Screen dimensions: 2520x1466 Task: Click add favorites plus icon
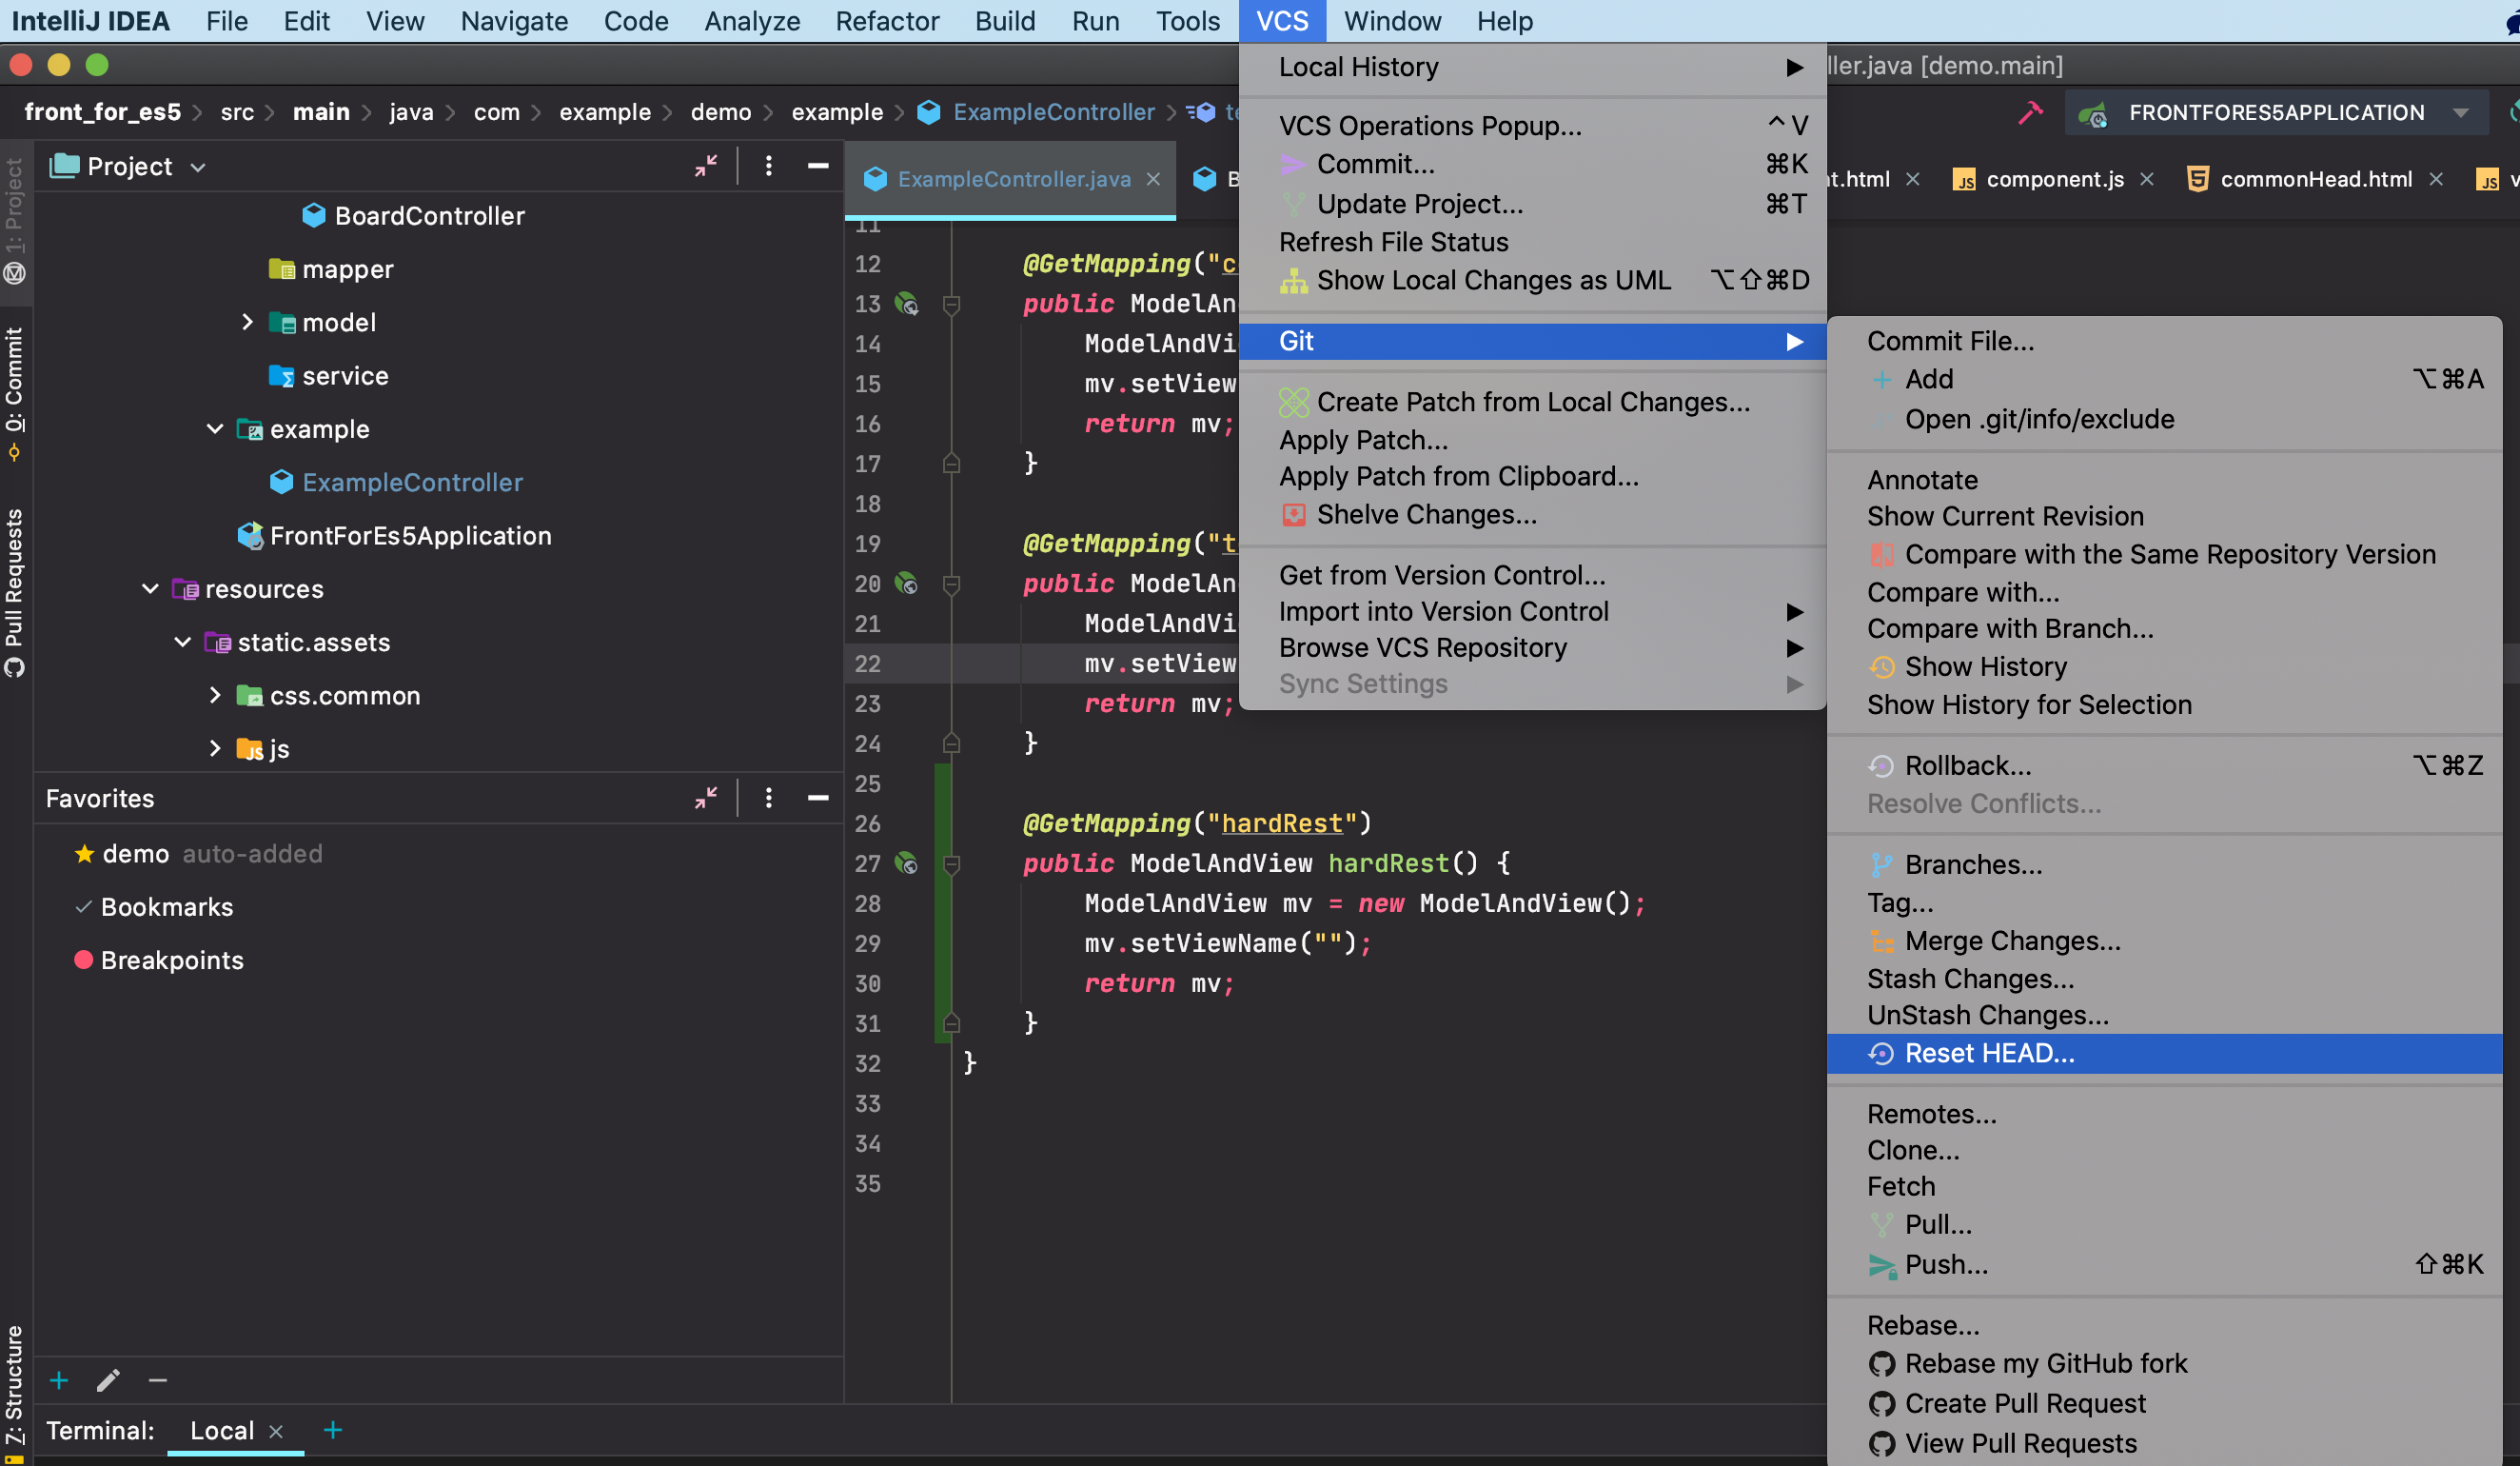click(x=59, y=1381)
